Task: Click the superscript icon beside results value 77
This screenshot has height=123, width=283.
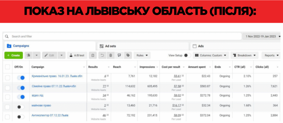Action: coord(108,86)
